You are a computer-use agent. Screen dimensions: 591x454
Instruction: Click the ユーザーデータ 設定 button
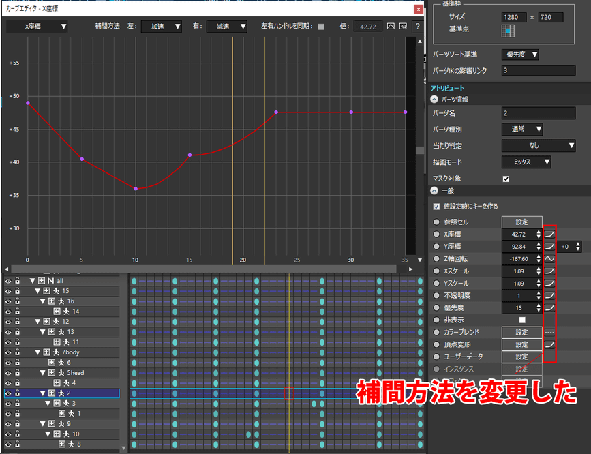[522, 357]
